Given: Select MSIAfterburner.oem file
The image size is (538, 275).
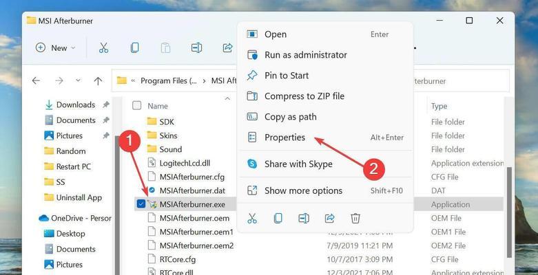Looking at the screenshot, I should [194, 218].
